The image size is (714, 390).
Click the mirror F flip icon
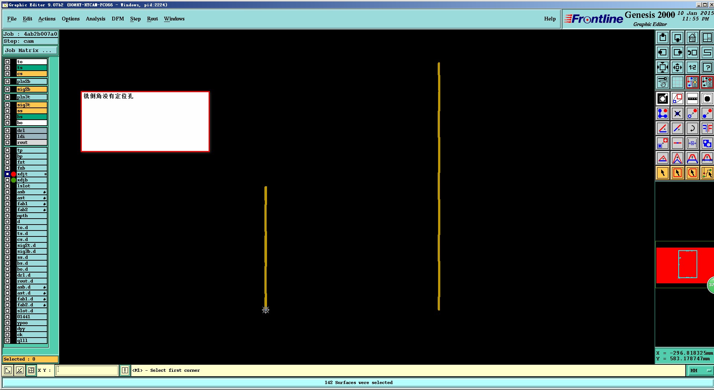[707, 128]
